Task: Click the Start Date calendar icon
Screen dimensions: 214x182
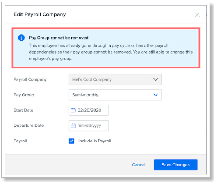Action: click(73, 110)
